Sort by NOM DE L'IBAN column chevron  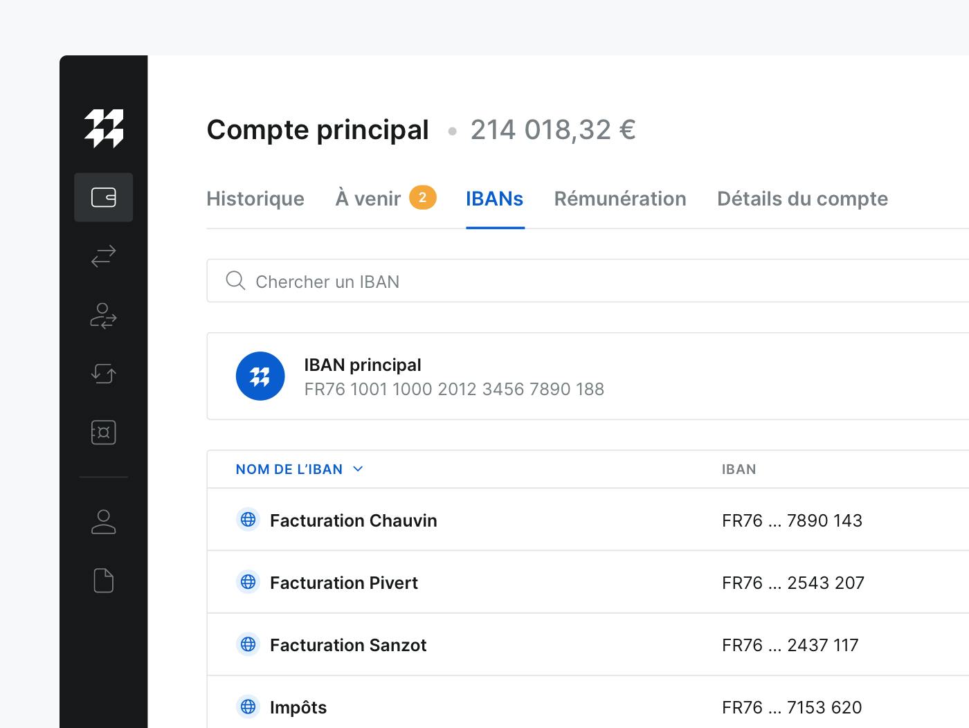(x=358, y=469)
